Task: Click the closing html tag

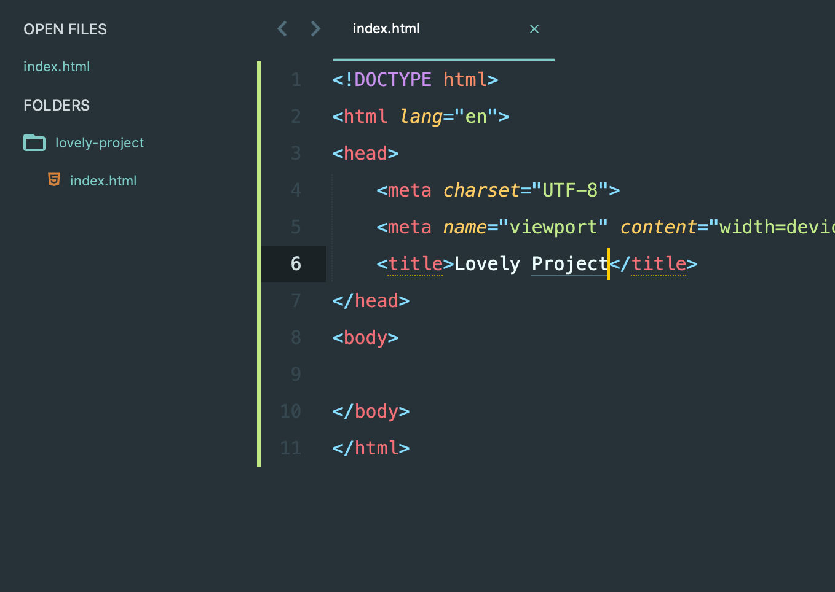Action: pyautogui.click(x=371, y=448)
